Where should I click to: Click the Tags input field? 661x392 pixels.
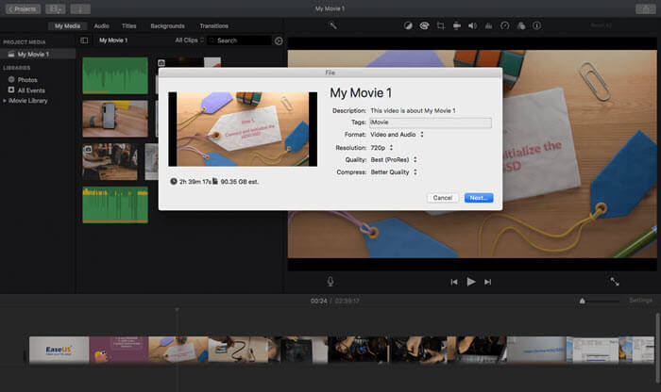(430, 122)
